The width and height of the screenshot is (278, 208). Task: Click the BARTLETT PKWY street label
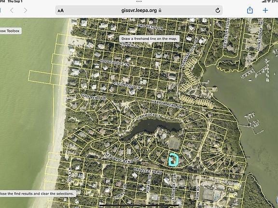click(x=148, y=170)
